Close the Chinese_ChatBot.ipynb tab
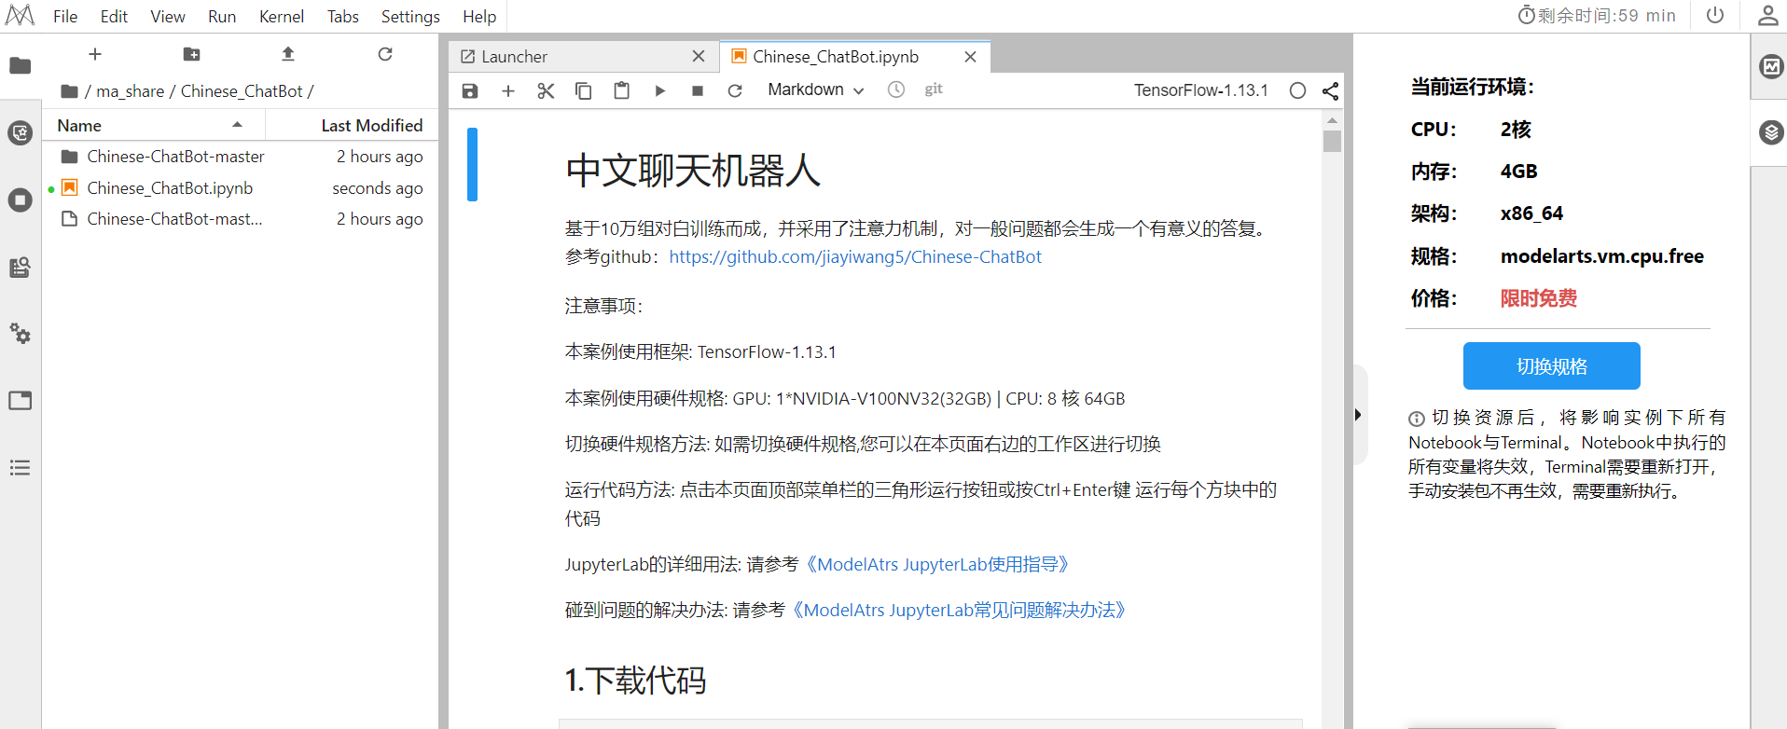Screen dimensions: 1787x729 pos(970,57)
